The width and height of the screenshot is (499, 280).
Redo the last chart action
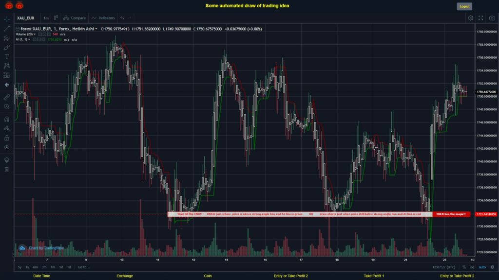[130, 18]
